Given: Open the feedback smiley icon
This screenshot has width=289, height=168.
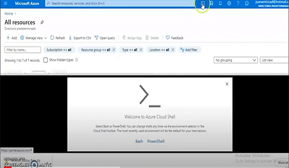Looking at the screenshot, I should coord(247,3).
